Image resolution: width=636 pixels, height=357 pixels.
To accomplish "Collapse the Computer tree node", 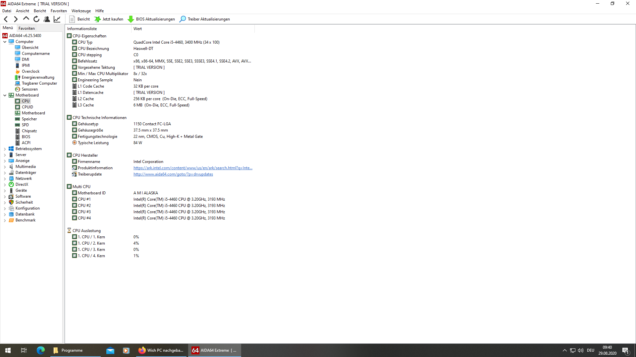I will pyautogui.click(x=5, y=42).
